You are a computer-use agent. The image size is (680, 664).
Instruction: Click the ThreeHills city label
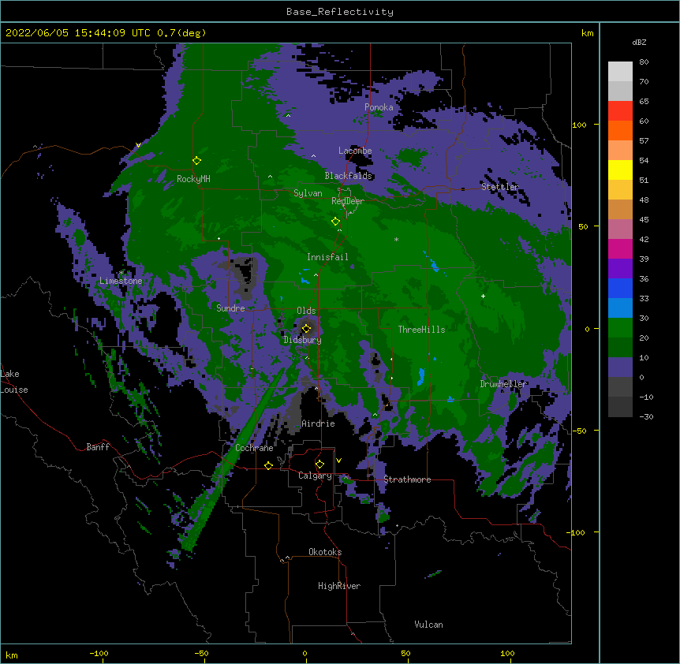pos(421,330)
